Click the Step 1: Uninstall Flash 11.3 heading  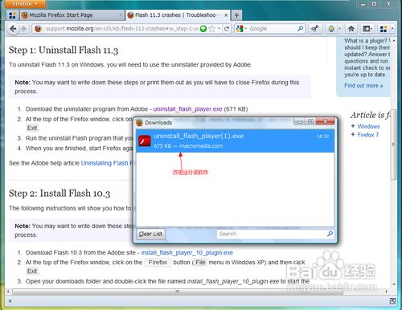pyautogui.click(x=64, y=50)
